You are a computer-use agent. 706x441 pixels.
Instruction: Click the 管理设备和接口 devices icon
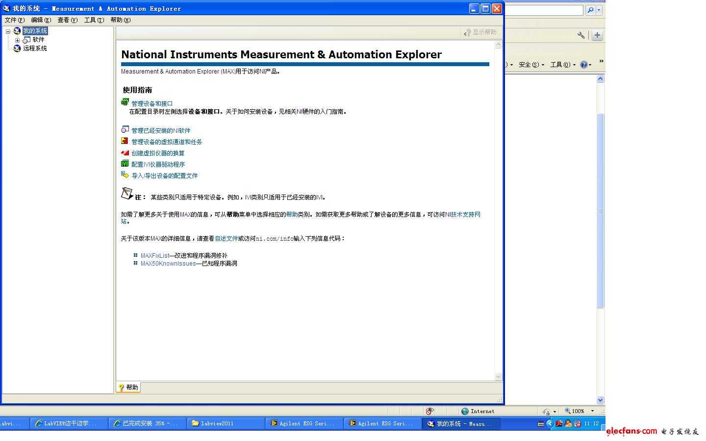[125, 102]
